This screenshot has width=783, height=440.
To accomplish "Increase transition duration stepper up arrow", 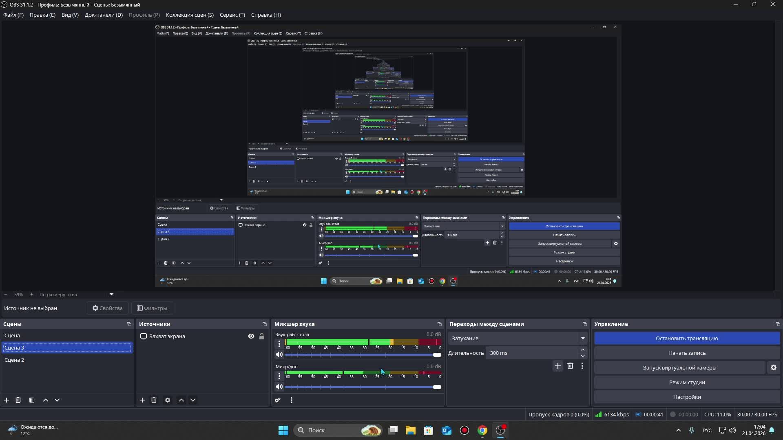I will (x=583, y=350).
